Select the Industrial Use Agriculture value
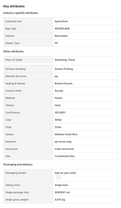This screenshot has width=121, height=208. [x=61, y=21]
